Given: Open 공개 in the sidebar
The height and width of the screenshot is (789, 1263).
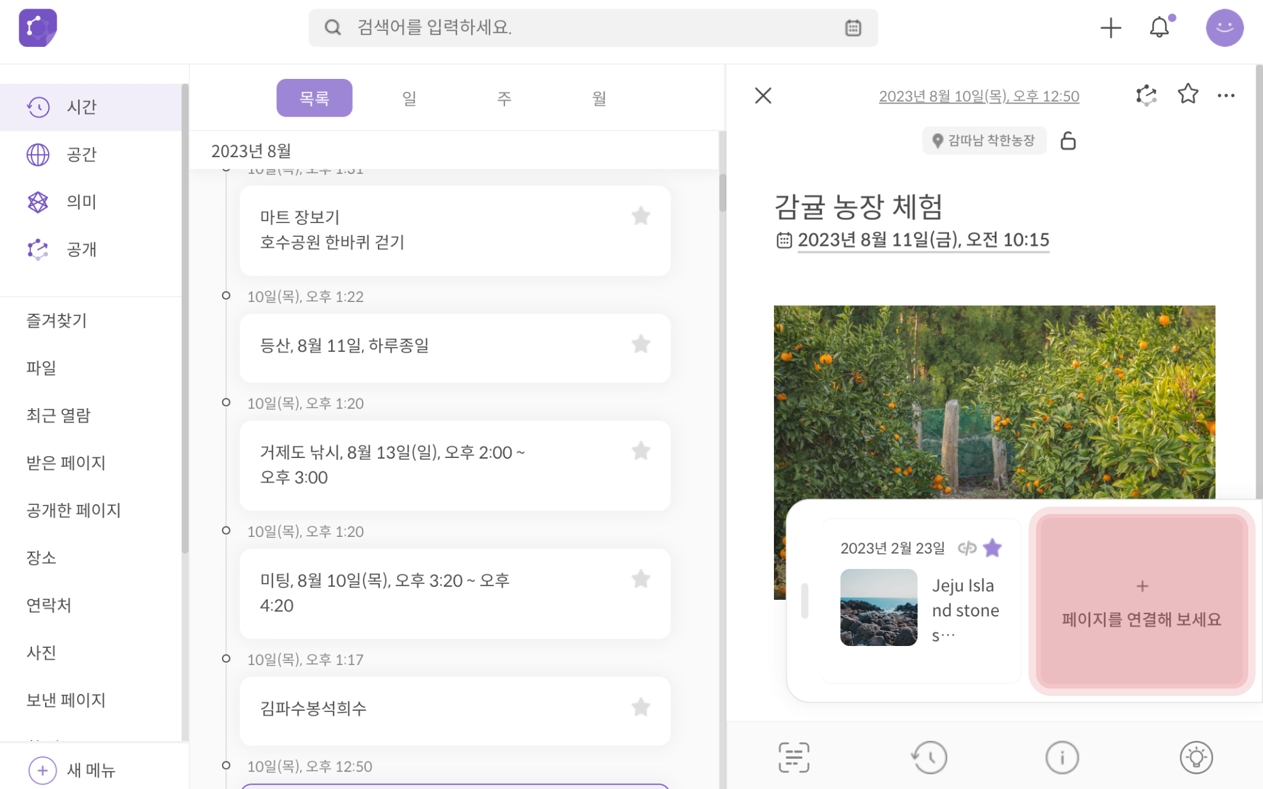Looking at the screenshot, I should 91,249.
